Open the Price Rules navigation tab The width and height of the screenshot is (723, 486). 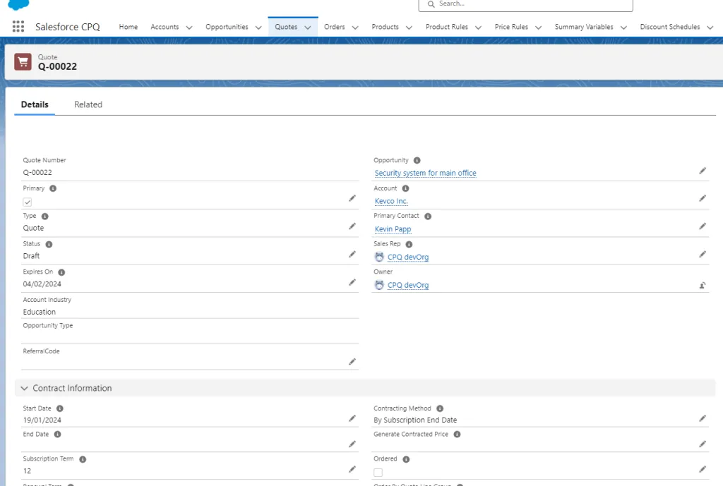(511, 27)
